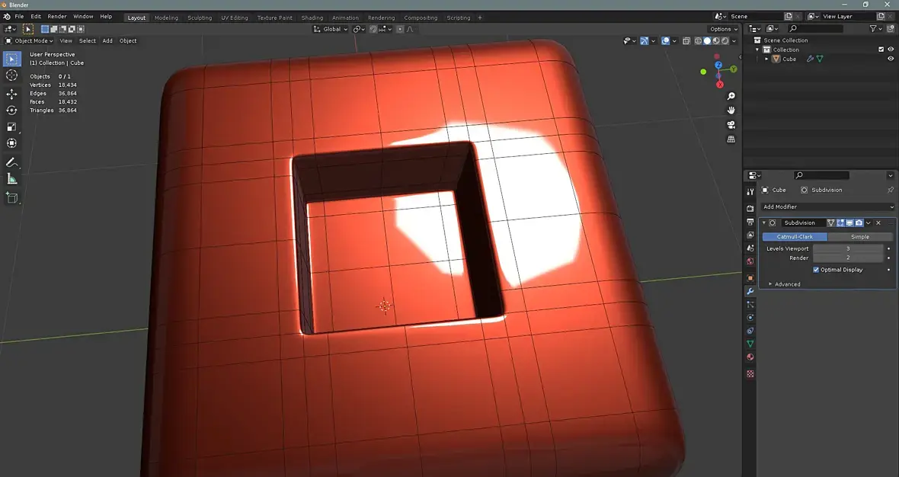Select the Annotate pencil tool
The height and width of the screenshot is (477, 899).
[x=11, y=162]
